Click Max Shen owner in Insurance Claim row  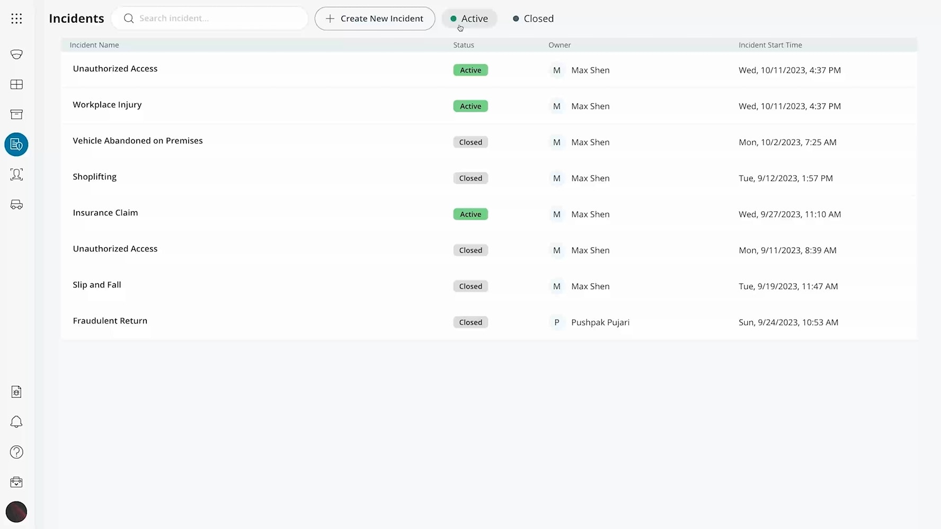click(590, 214)
